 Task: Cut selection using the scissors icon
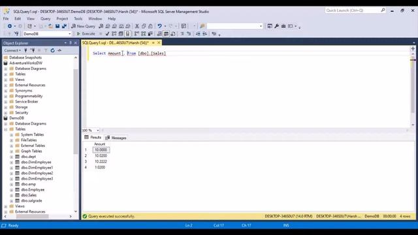137,26
